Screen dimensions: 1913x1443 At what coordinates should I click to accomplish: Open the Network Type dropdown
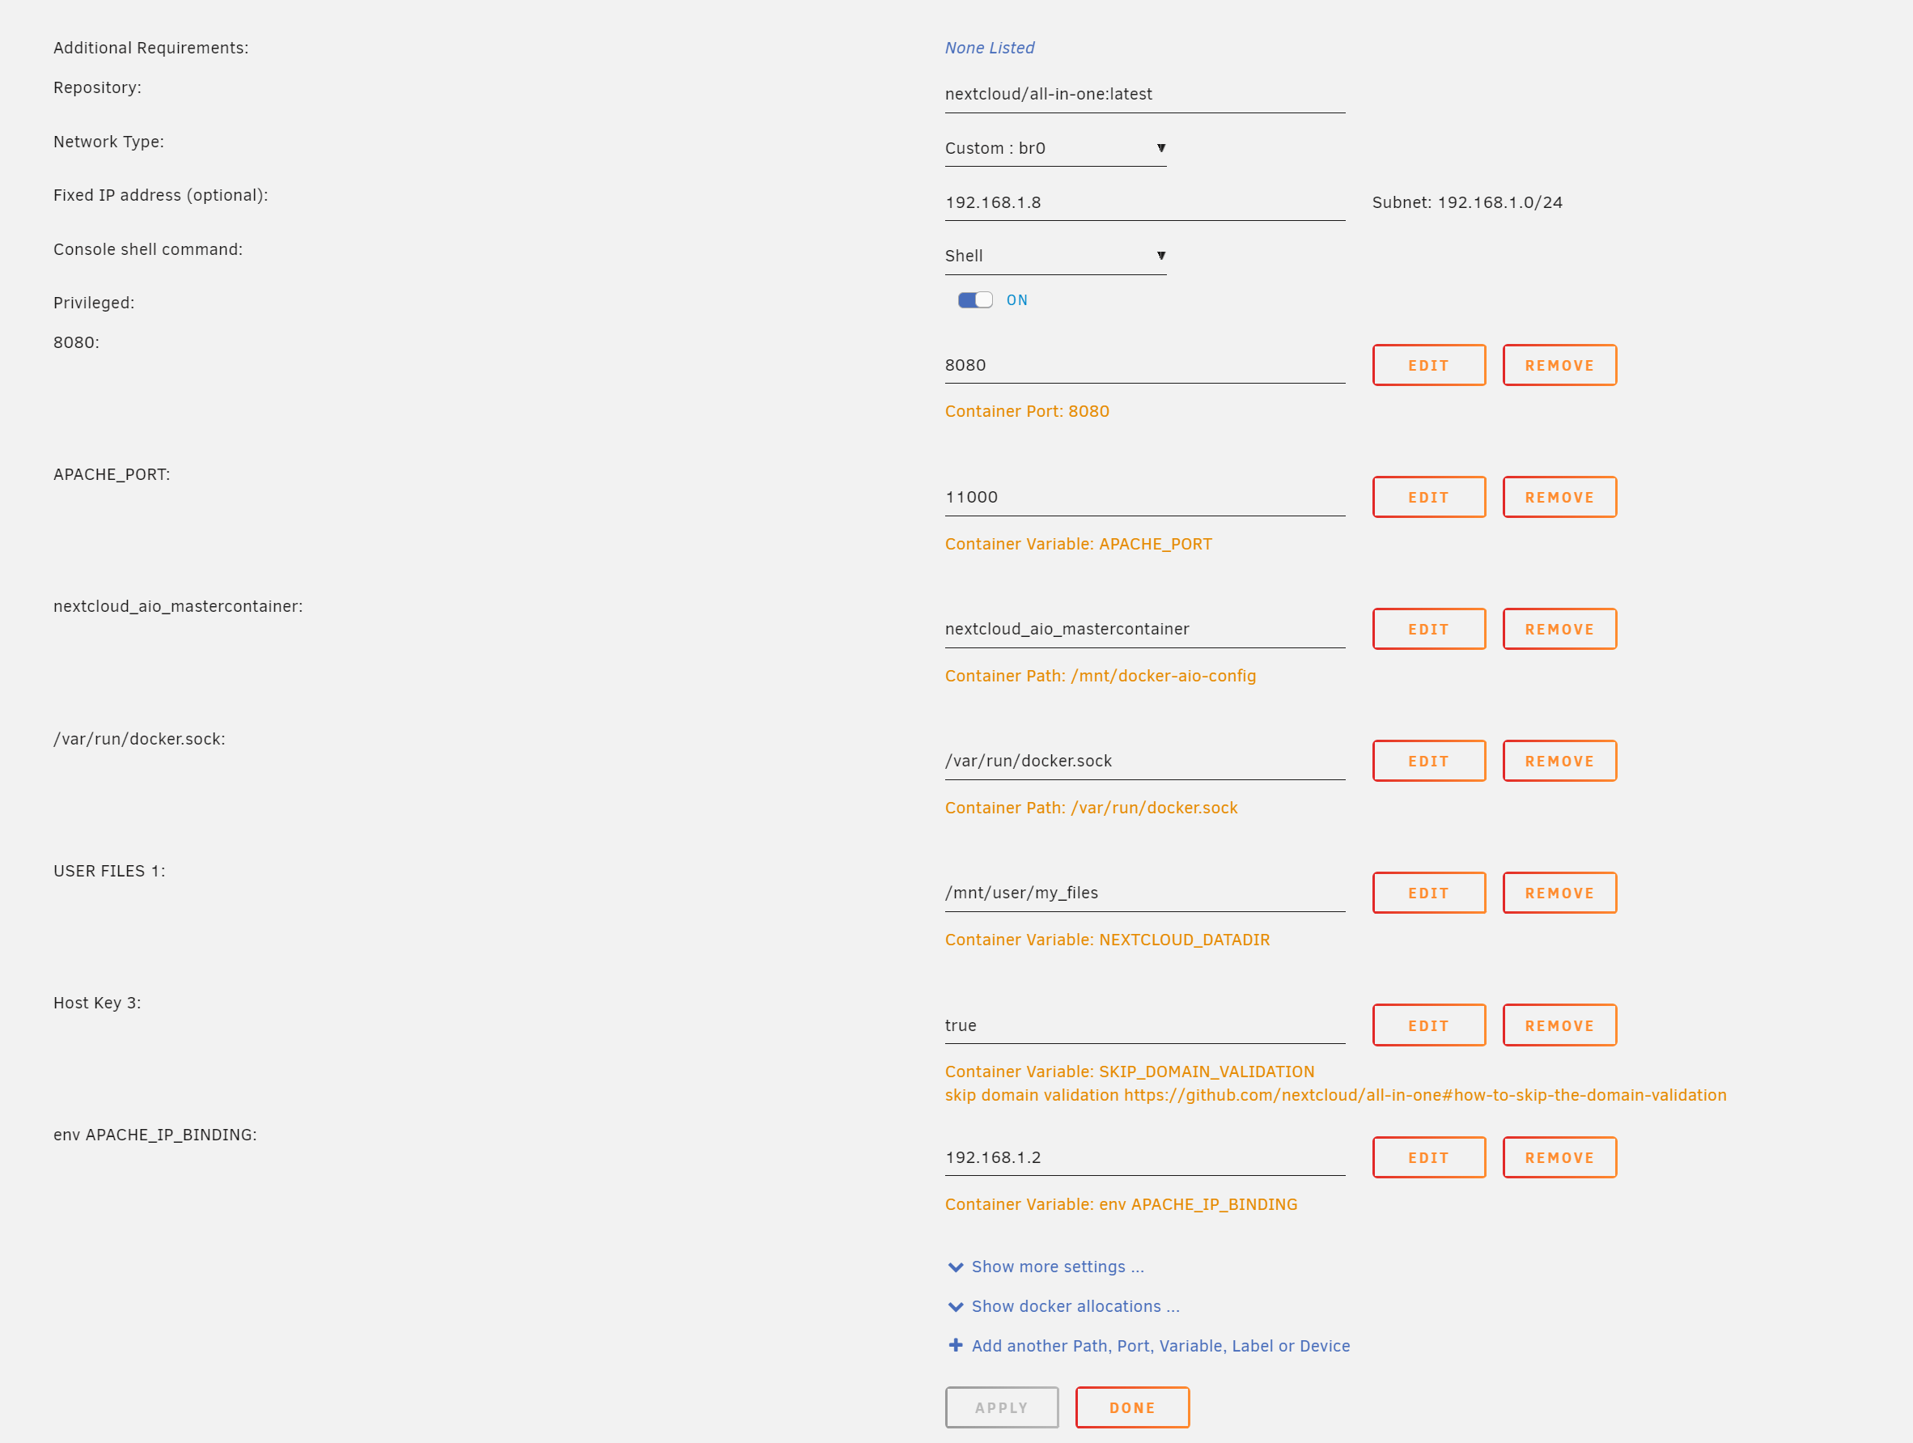pos(1054,149)
